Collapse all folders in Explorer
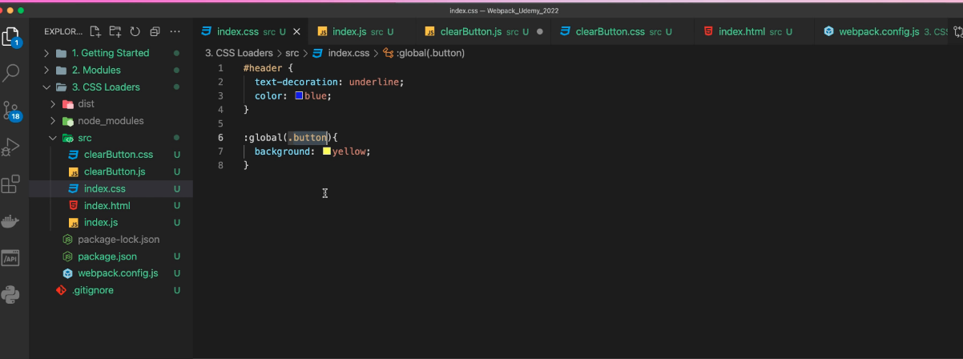This screenshot has height=359, width=963. coord(155,32)
